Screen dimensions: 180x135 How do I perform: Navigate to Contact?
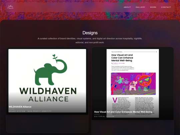166,7
